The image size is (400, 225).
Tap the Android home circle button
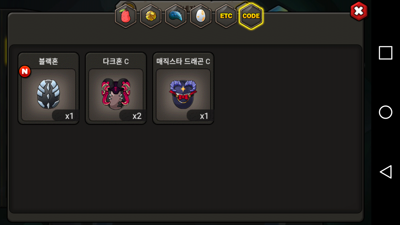pyautogui.click(x=386, y=112)
